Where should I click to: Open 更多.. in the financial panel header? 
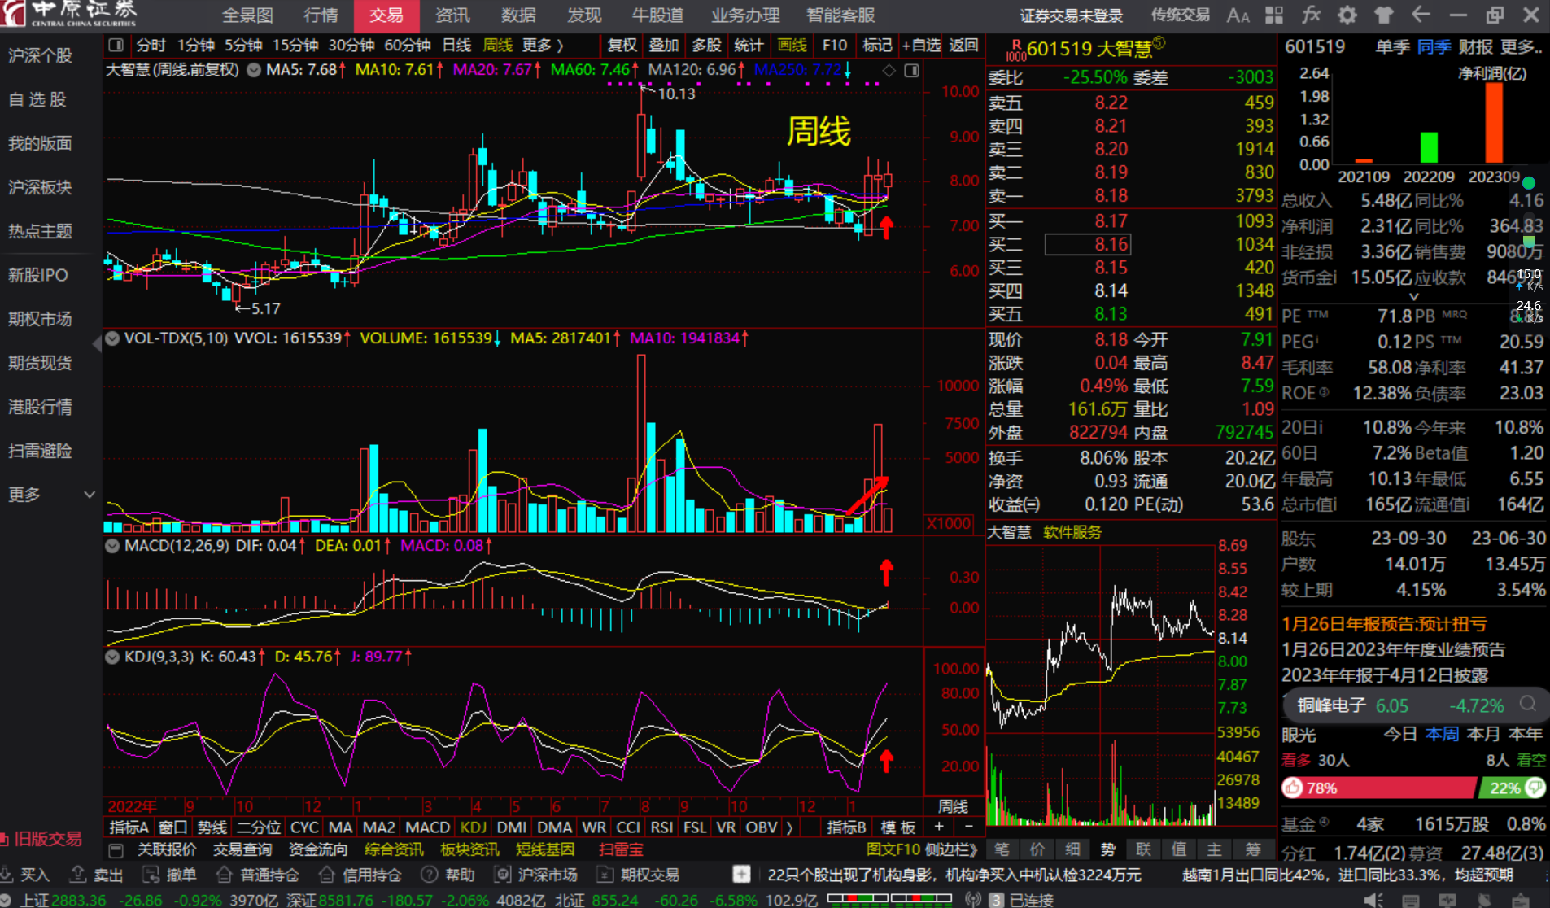pyautogui.click(x=1522, y=46)
